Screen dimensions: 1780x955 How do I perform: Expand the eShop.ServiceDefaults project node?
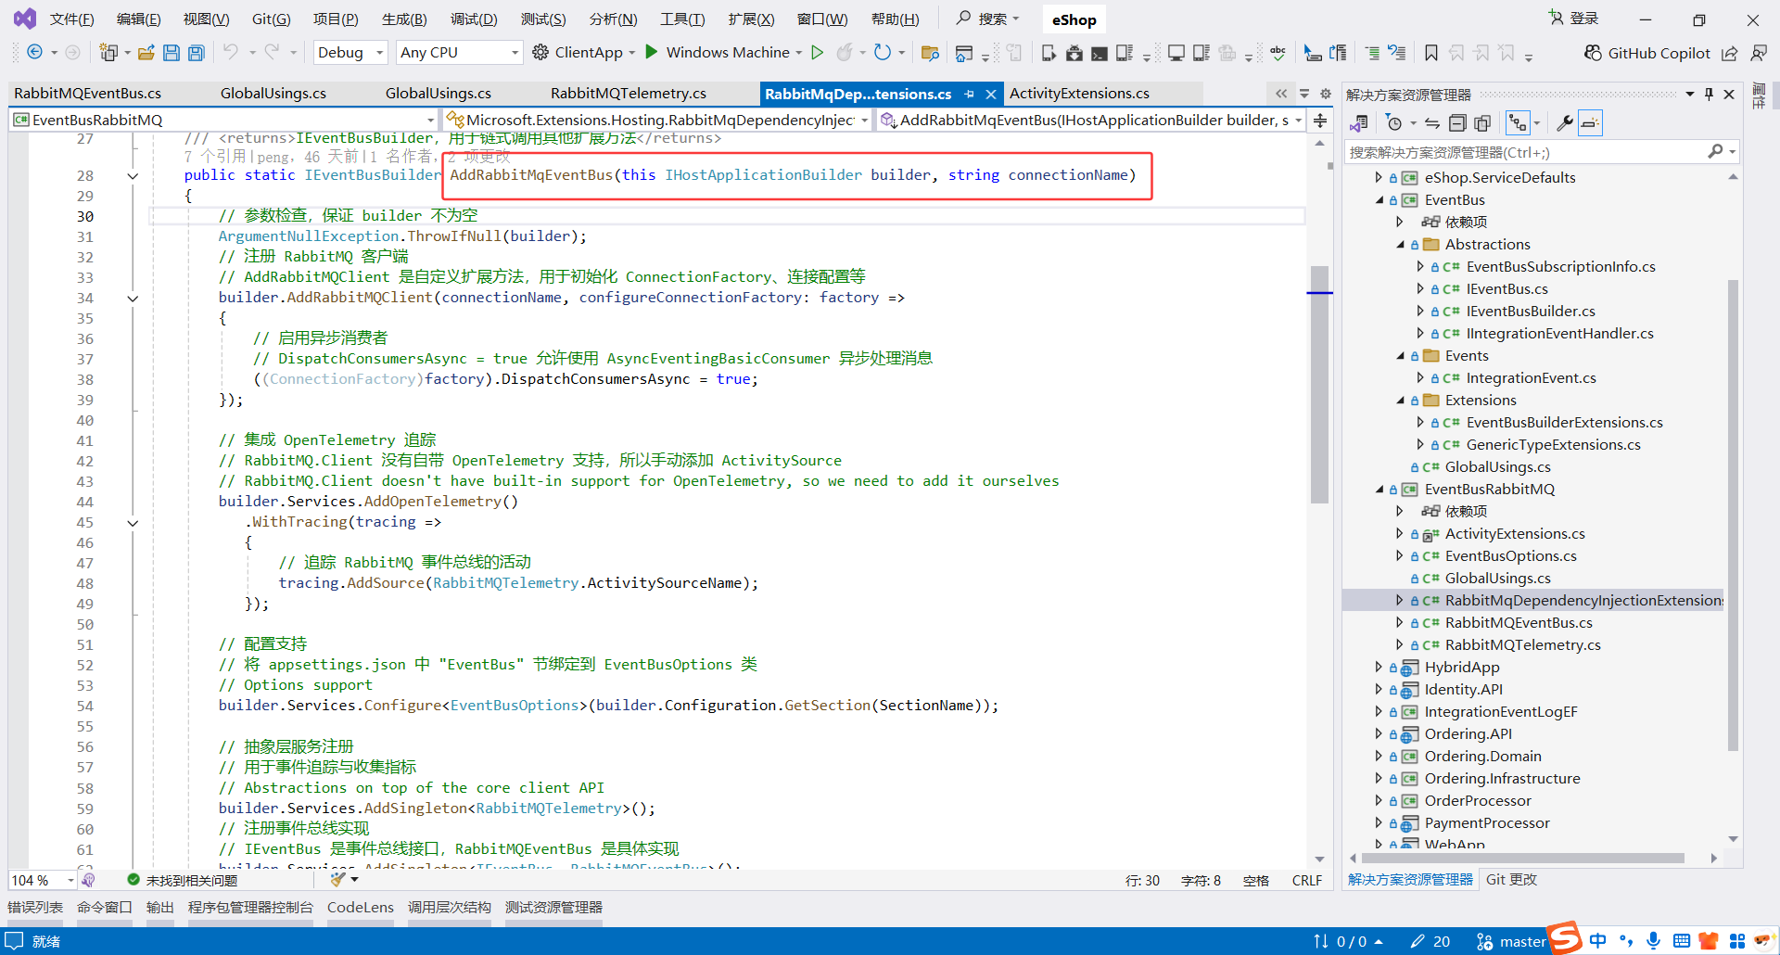pos(1379,177)
